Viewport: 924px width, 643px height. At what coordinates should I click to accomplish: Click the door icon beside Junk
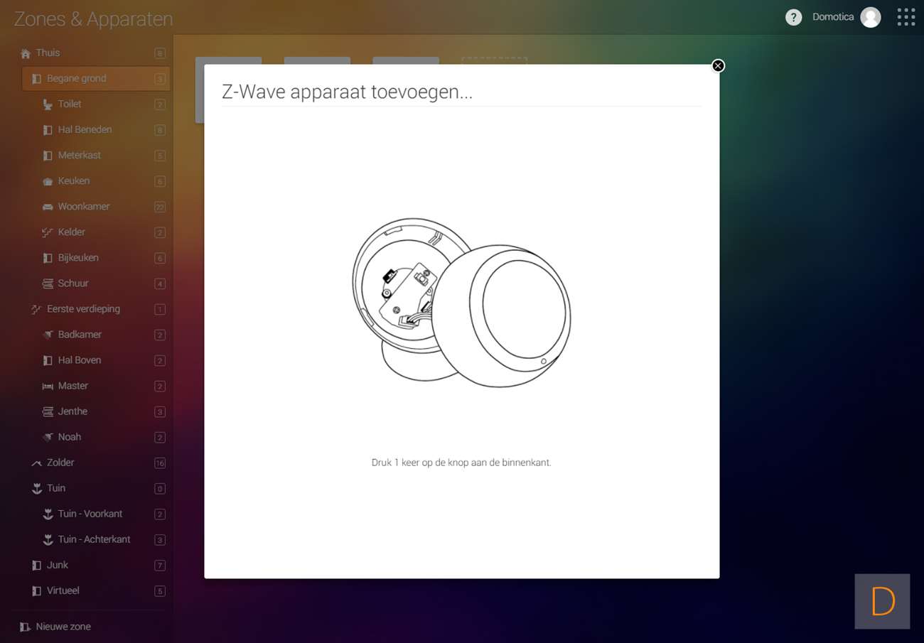(36, 566)
